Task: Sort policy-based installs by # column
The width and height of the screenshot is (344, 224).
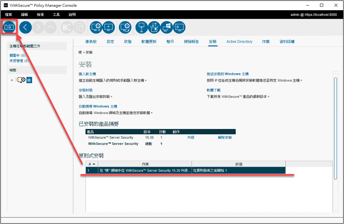Action: tap(92, 164)
